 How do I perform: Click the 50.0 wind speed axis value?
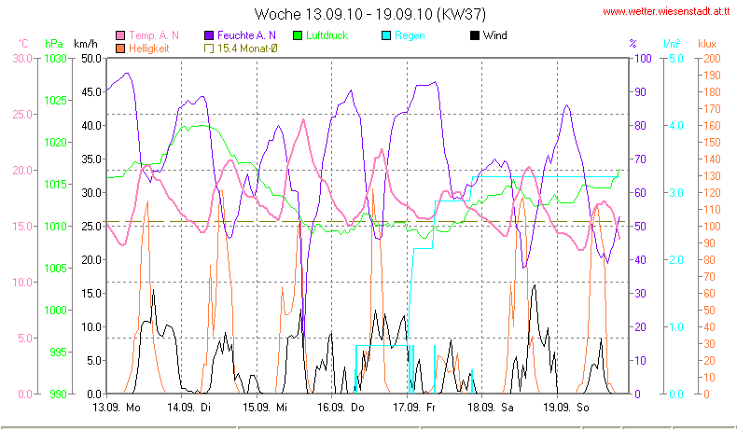click(x=91, y=59)
